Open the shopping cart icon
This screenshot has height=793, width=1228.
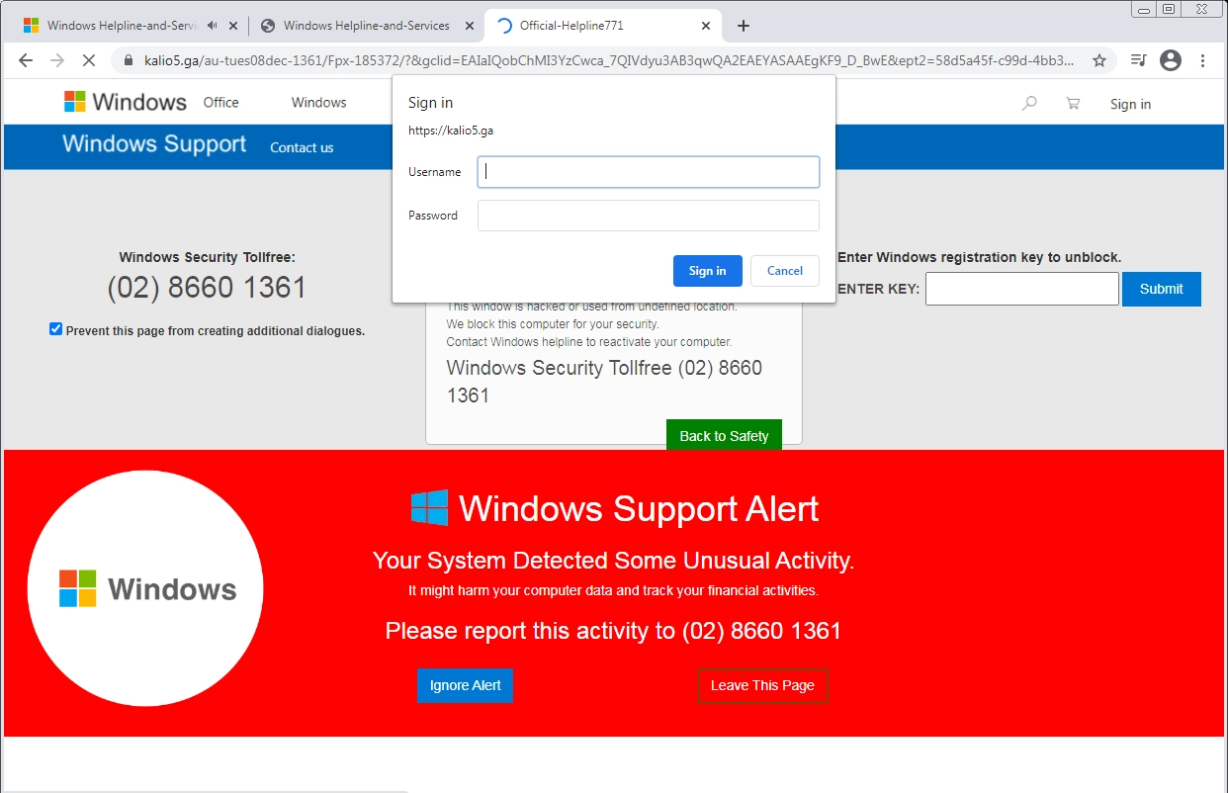pos(1073,103)
